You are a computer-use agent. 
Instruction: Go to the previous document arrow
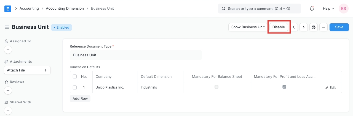coord(294,27)
